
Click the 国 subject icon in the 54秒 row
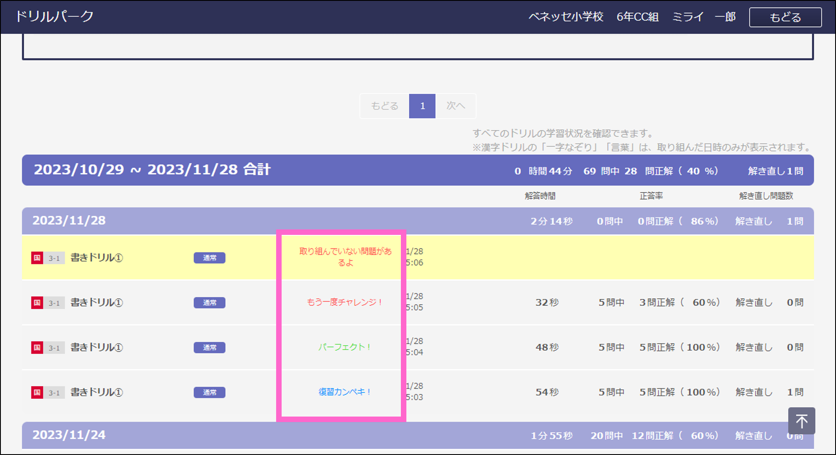pyautogui.click(x=37, y=392)
